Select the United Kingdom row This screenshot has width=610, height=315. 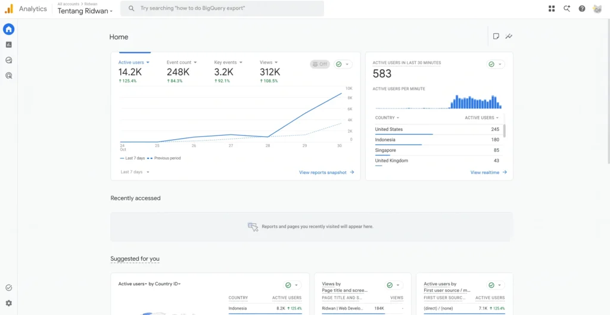pyautogui.click(x=437, y=161)
